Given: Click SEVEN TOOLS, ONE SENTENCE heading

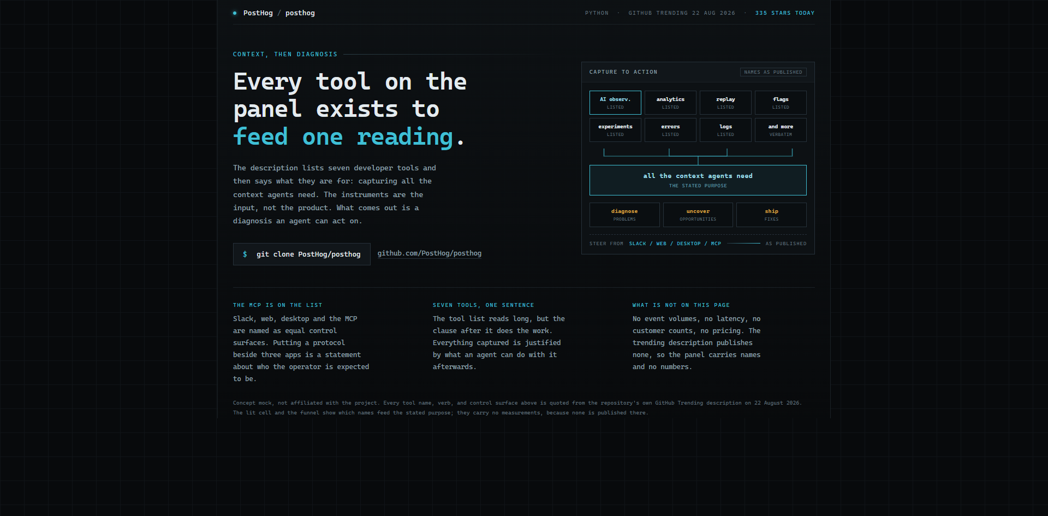Looking at the screenshot, I should point(484,305).
